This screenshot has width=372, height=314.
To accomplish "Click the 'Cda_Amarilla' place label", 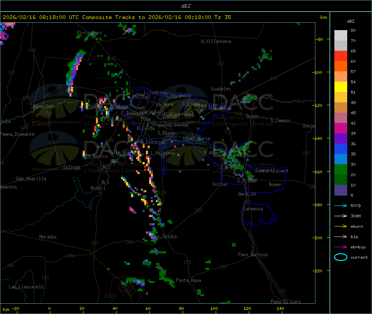I will pos(31,179).
